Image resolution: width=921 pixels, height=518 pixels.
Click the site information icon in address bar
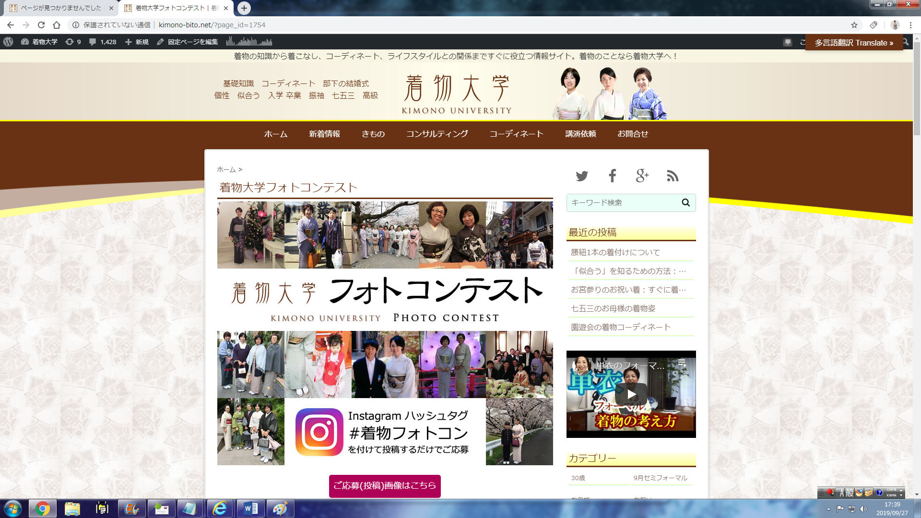[75, 25]
